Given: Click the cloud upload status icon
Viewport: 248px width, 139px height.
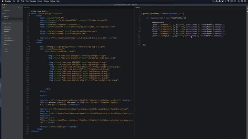Looking at the screenshot, I should 220,1.
